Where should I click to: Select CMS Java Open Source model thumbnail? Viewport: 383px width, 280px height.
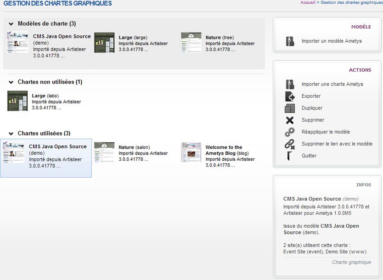tap(17, 42)
